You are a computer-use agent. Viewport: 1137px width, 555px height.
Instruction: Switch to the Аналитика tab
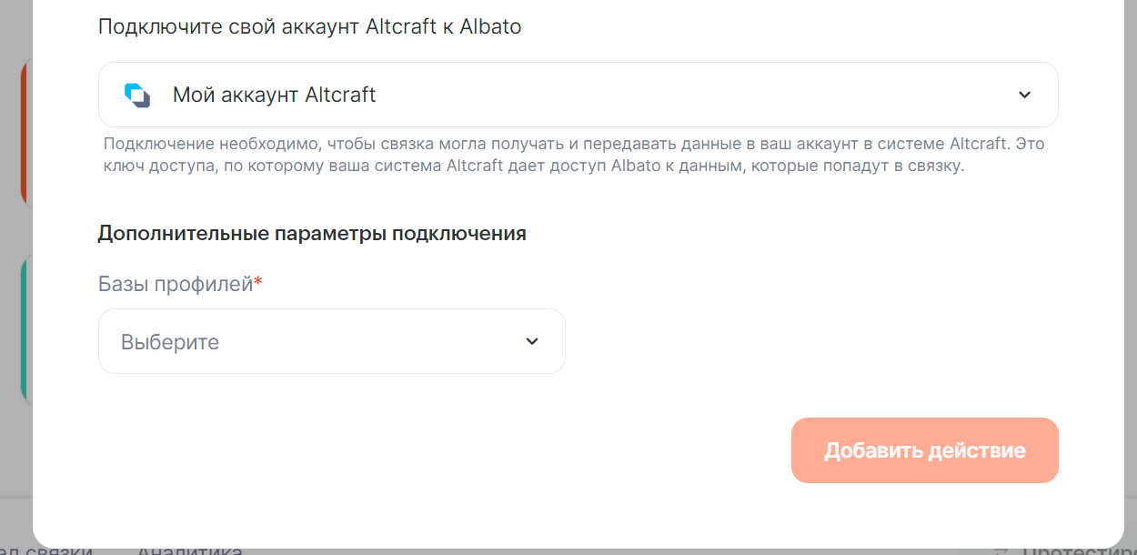189,550
